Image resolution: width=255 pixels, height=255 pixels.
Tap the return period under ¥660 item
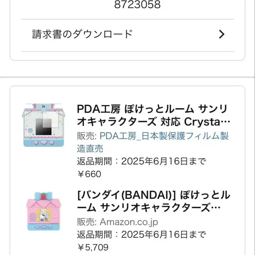141,161
